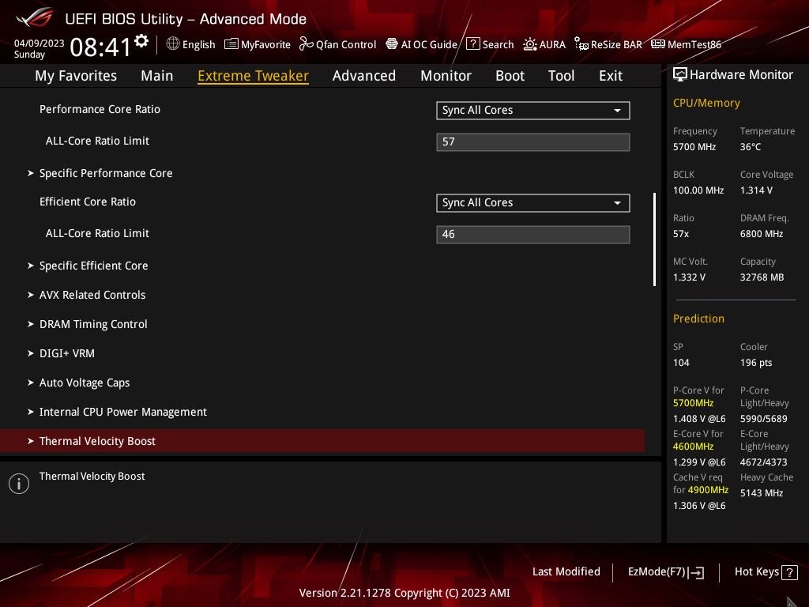The height and width of the screenshot is (607, 809).
Task: Click info icon in help area
Action: [x=19, y=484]
